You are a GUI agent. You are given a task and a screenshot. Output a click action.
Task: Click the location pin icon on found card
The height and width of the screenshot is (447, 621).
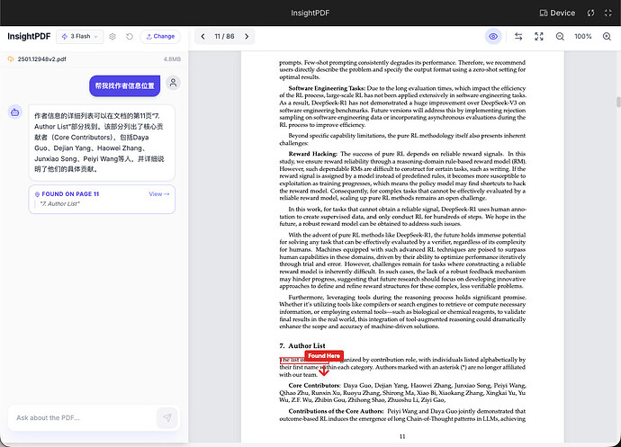[x=37, y=194]
